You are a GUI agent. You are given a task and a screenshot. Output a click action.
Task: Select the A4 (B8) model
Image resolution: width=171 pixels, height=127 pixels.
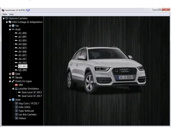pos(23,52)
